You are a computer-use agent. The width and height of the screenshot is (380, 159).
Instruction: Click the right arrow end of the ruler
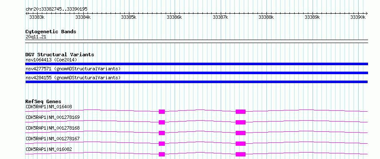366,13
